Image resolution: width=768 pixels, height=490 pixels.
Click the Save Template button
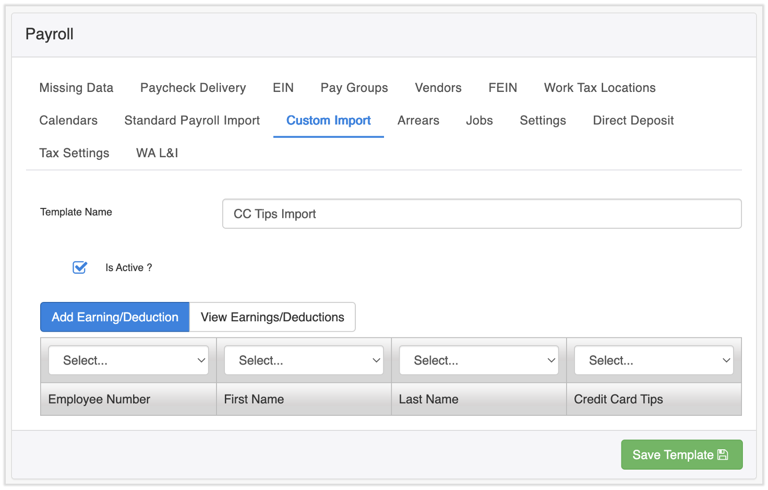tap(681, 454)
